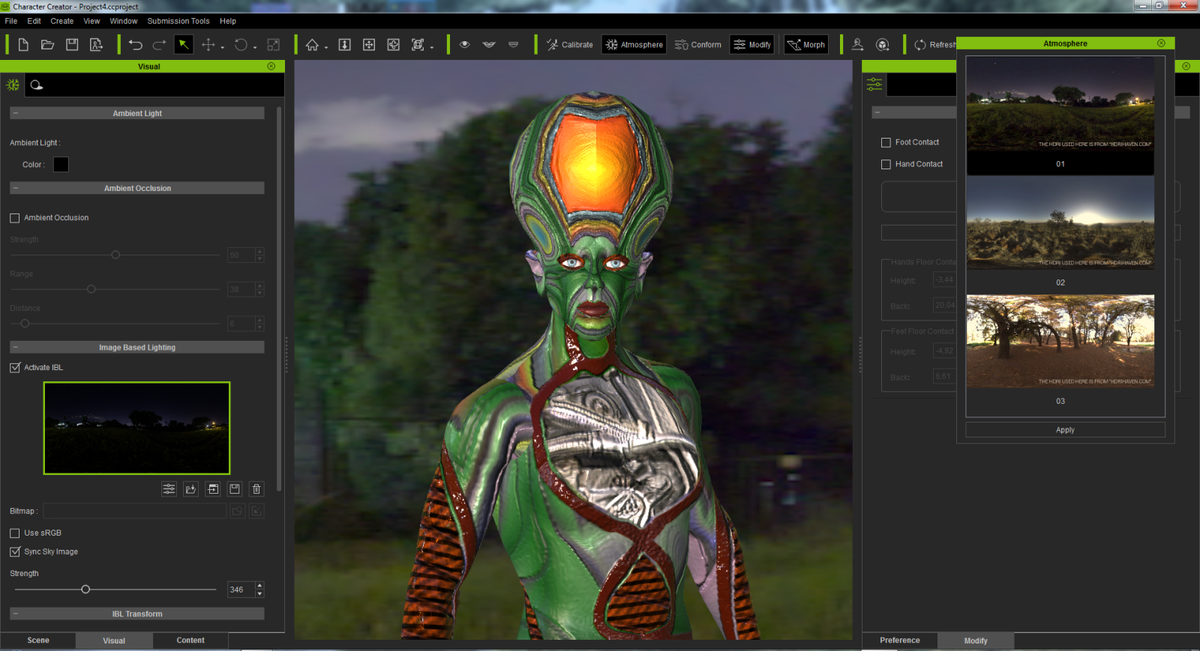This screenshot has height=651, width=1200.
Task: Switch to the Scene tab
Action: [x=38, y=641]
